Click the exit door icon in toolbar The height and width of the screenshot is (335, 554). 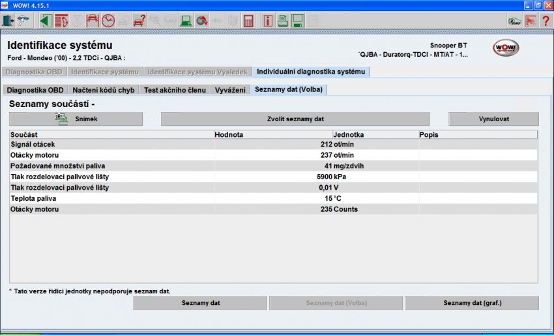point(8,21)
